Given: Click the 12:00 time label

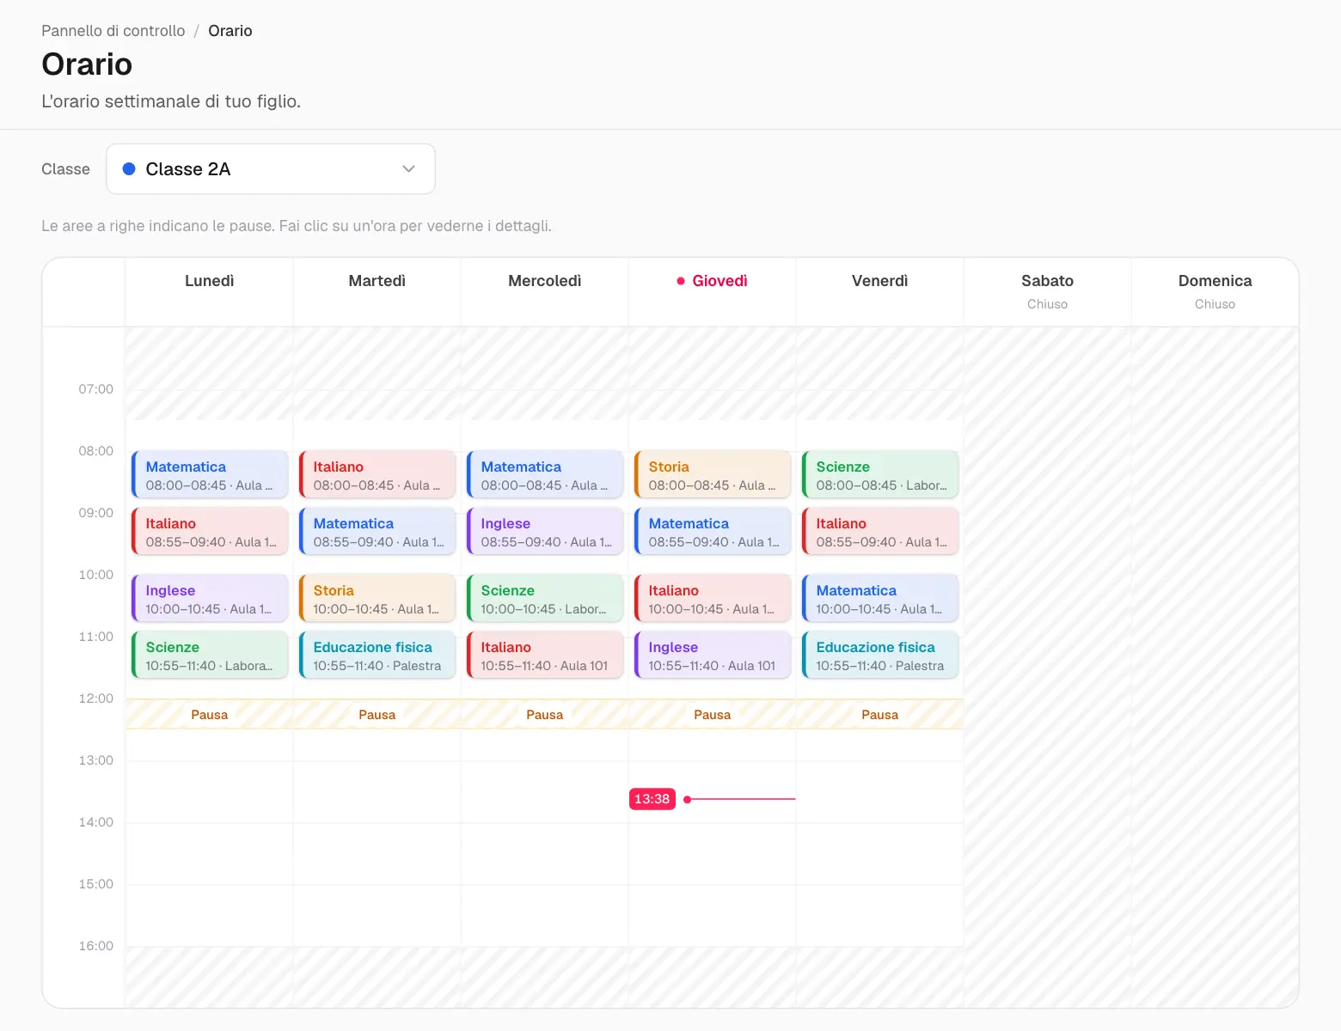Looking at the screenshot, I should tap(96, 699).
